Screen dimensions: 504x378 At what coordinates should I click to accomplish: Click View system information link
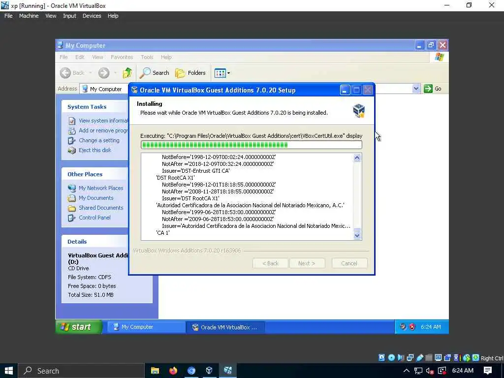point(103,121)
